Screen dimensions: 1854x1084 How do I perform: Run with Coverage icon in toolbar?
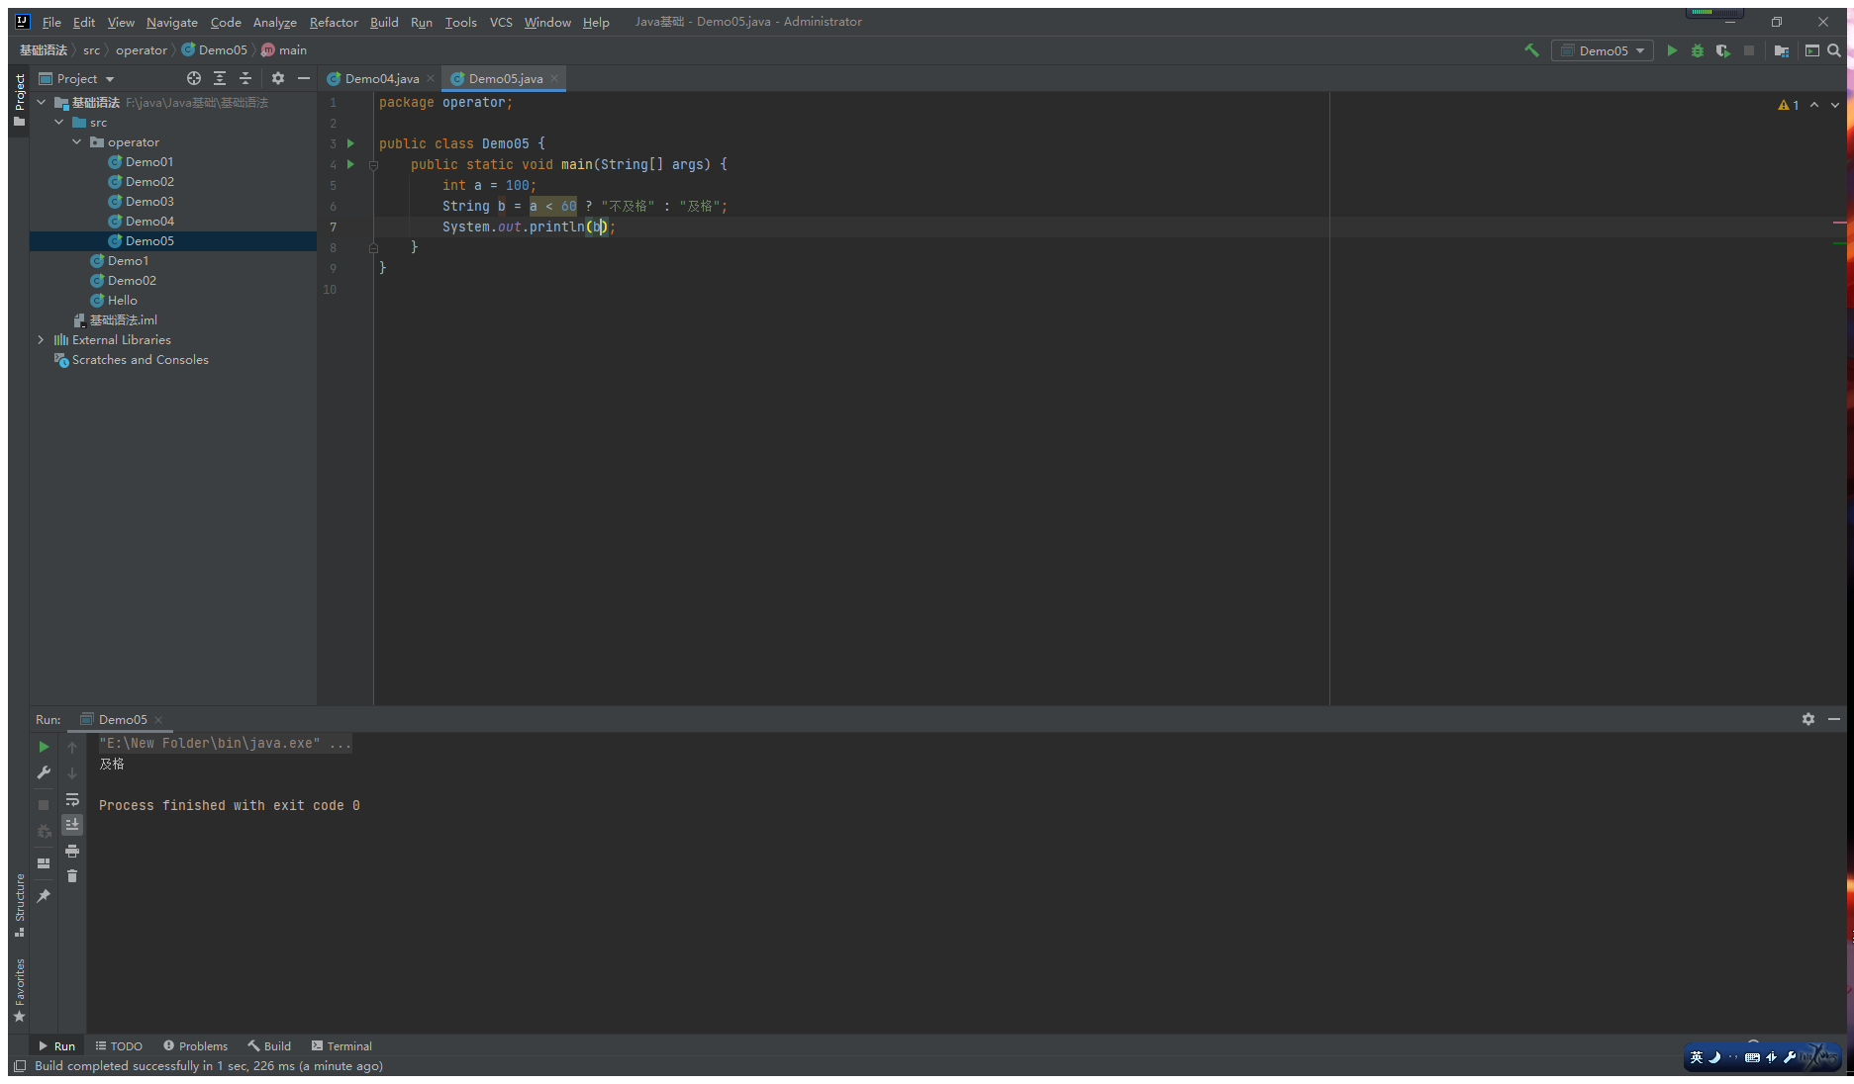pos(1723,50)
